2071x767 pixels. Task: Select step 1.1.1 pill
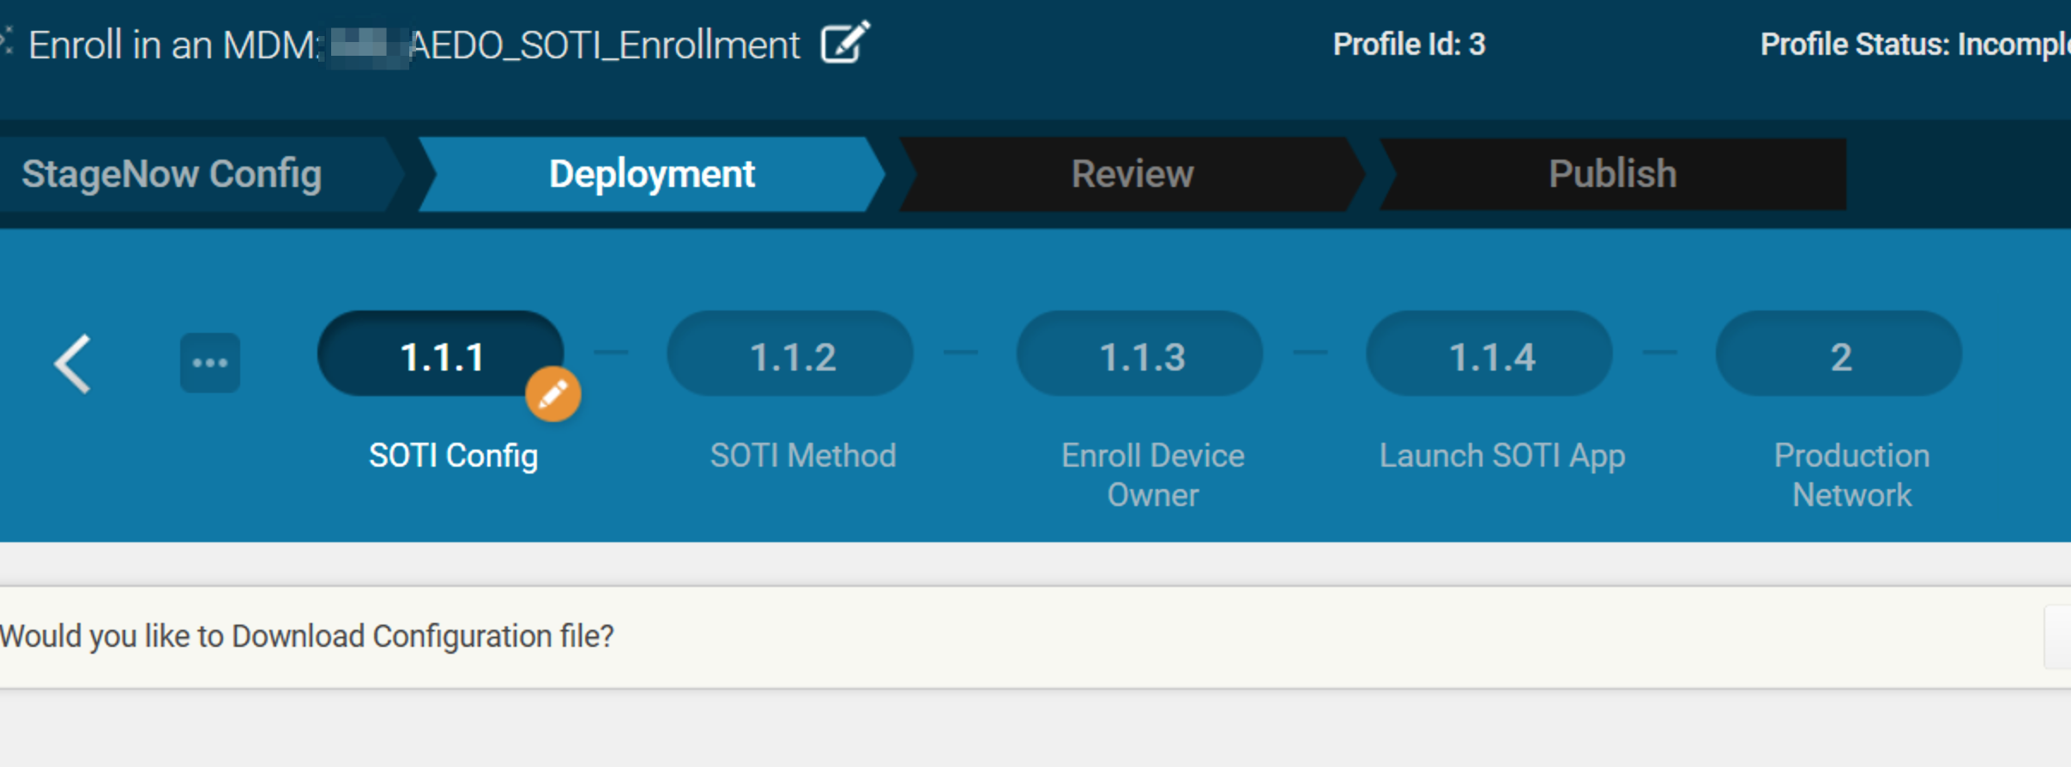tap(440, 355)
